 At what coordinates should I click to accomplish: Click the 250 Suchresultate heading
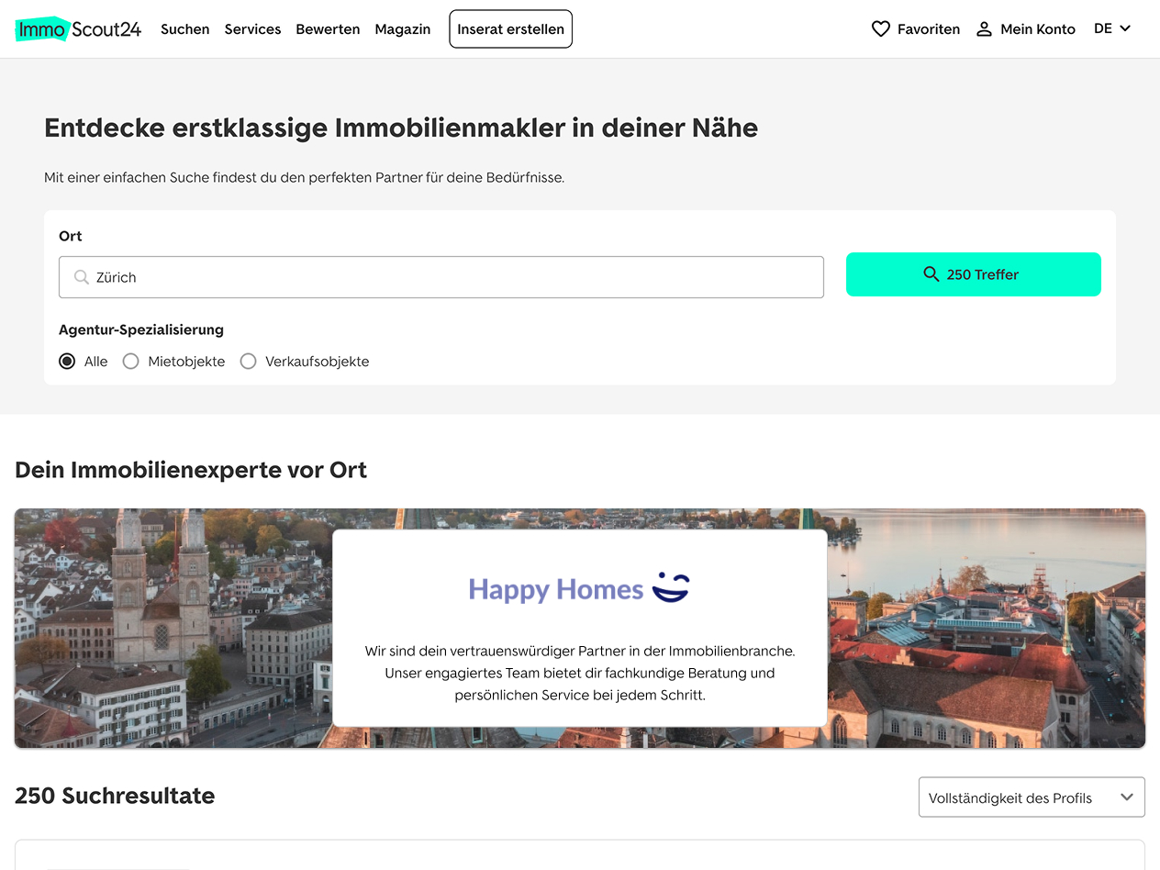(115, 796)
